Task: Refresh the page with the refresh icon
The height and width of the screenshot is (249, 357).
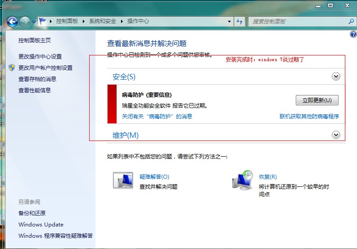Action: [240, 22]
